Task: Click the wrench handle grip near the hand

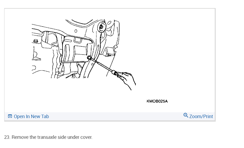Action: coord(115,73)
